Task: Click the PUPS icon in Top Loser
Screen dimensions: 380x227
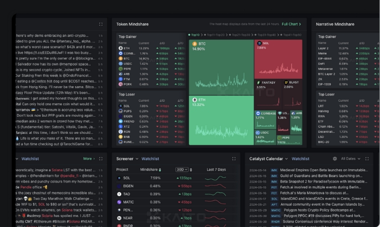Action: [120, 111]
